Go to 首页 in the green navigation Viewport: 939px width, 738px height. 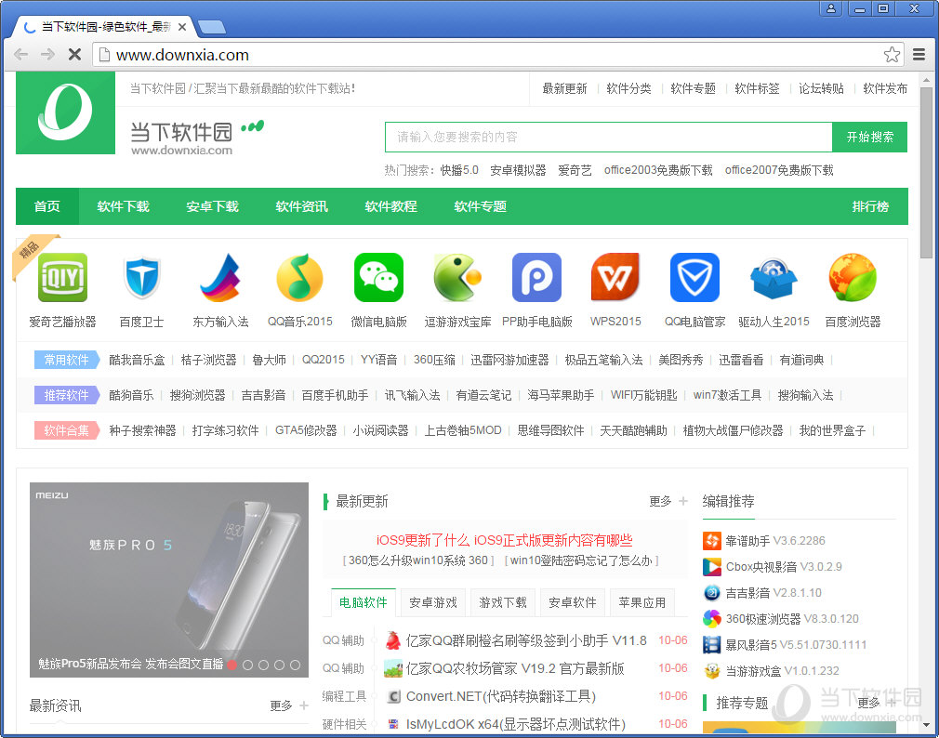click(47, 206)
